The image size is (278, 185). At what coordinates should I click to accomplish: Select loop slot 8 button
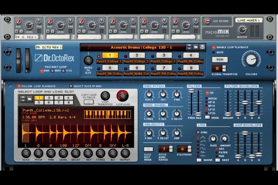pos(191,68)
